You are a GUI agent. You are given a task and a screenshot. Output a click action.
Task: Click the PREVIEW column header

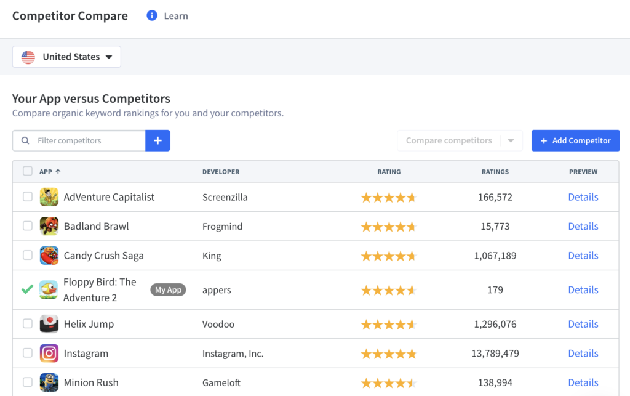[583, 172]
